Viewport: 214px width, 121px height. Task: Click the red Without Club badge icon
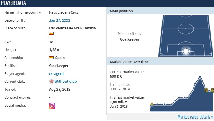(51, 82)
